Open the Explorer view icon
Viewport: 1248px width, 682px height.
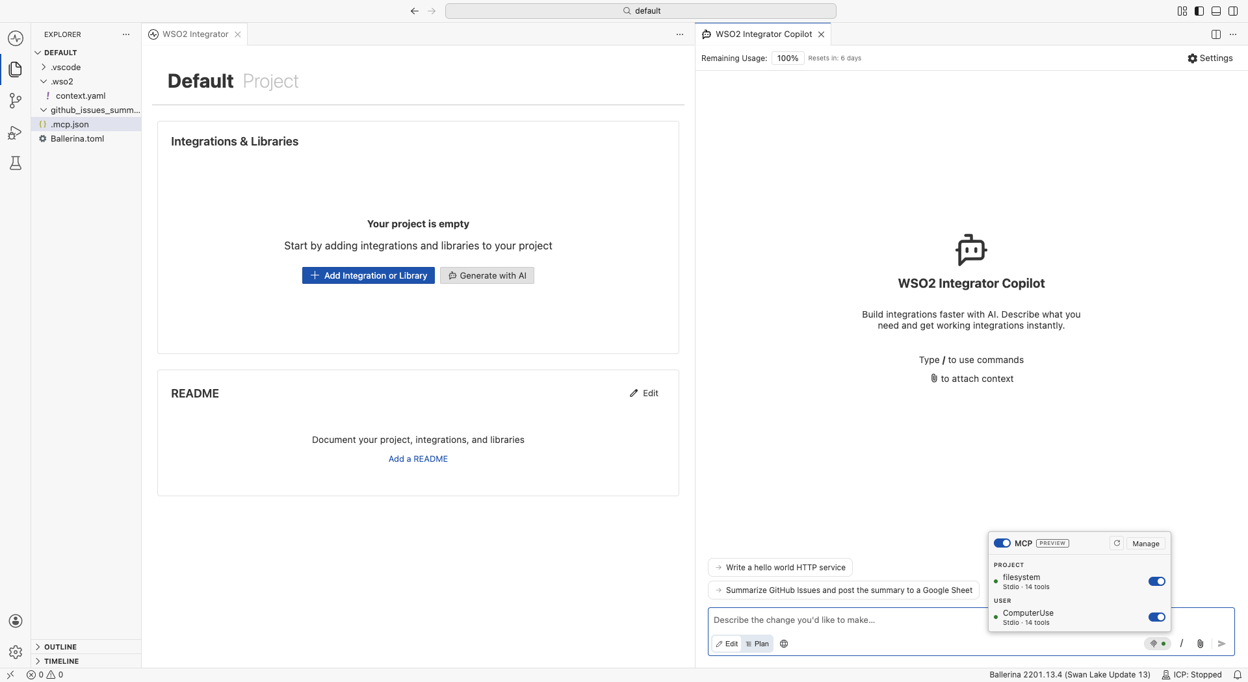tap(16, 69)
